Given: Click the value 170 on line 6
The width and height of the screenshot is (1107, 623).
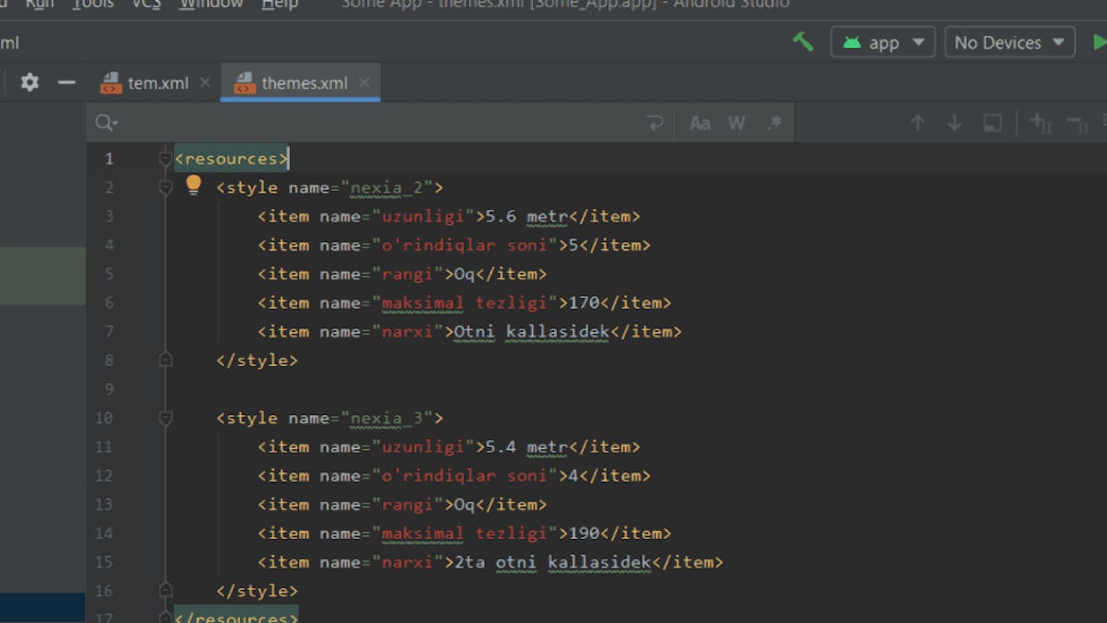Looking at the screenshot, I should (x=584, y=303).
